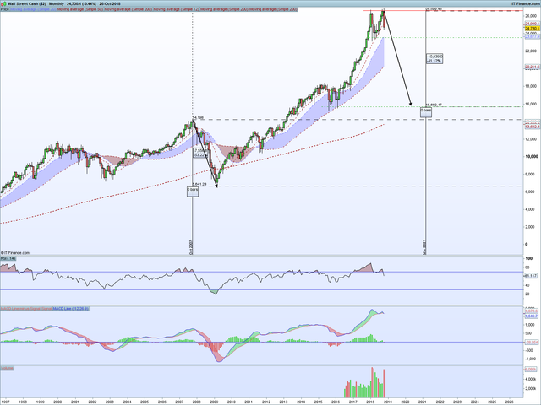This screenshot has width=541, height=405.
Task: Click the 0 bars box near Oct 2007 line
Action: (193, 192)
